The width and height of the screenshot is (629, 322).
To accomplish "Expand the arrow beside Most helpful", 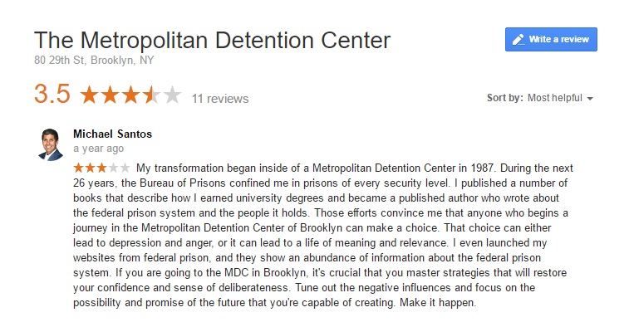I will coord(590,99).
